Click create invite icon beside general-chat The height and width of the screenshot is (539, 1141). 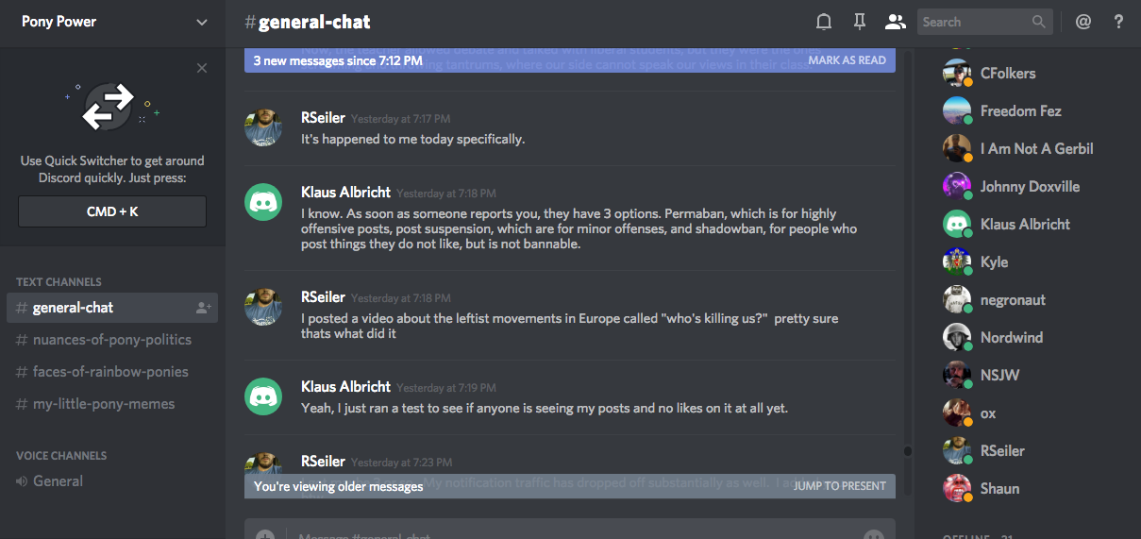203,308
